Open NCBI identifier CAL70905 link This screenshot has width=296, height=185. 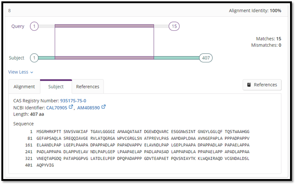[57, 107]
